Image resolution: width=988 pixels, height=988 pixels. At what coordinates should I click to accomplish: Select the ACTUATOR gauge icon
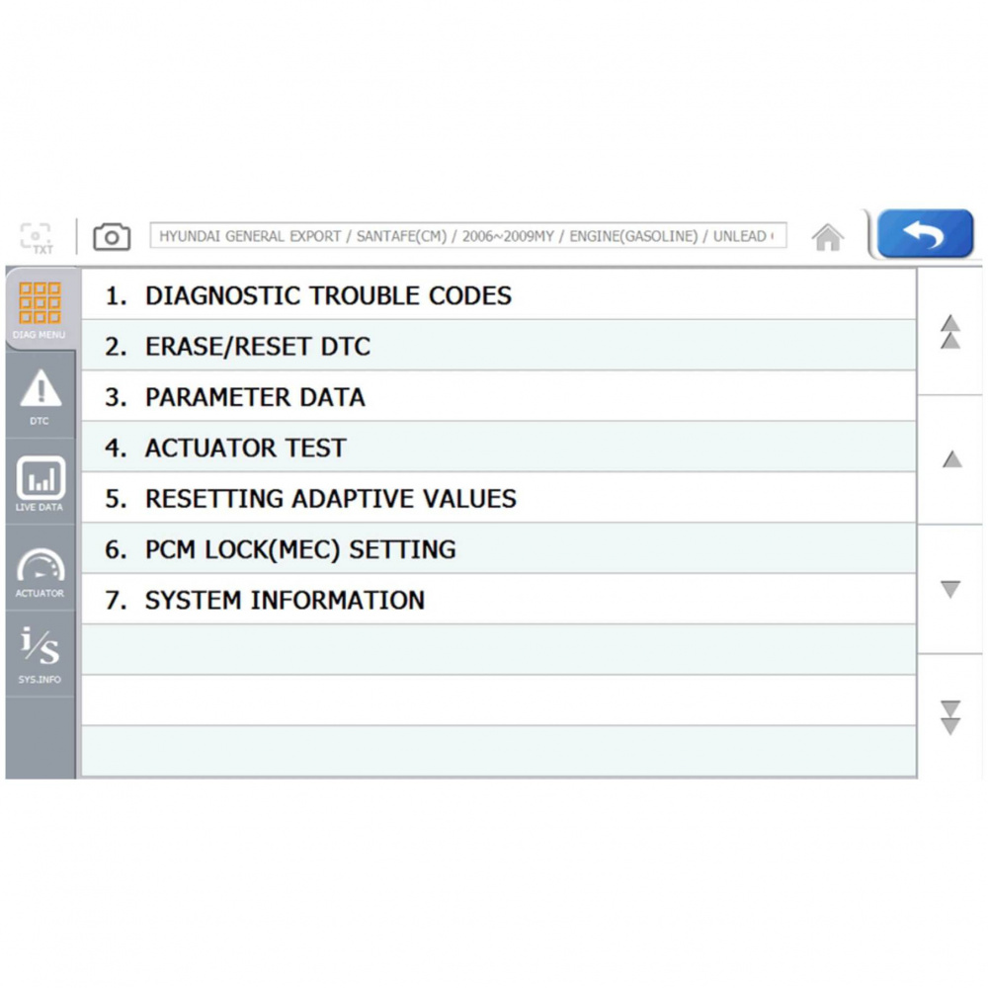(41, 570)
